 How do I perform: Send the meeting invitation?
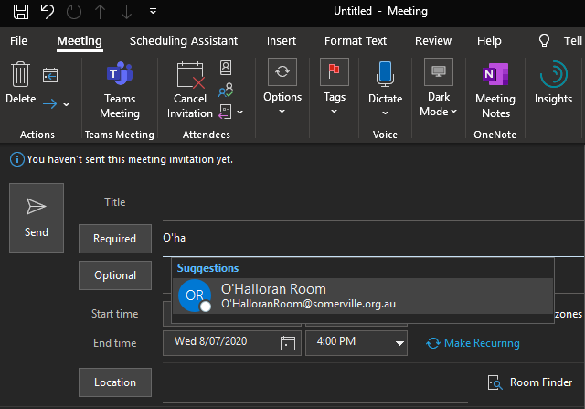(x=37, y=218)
